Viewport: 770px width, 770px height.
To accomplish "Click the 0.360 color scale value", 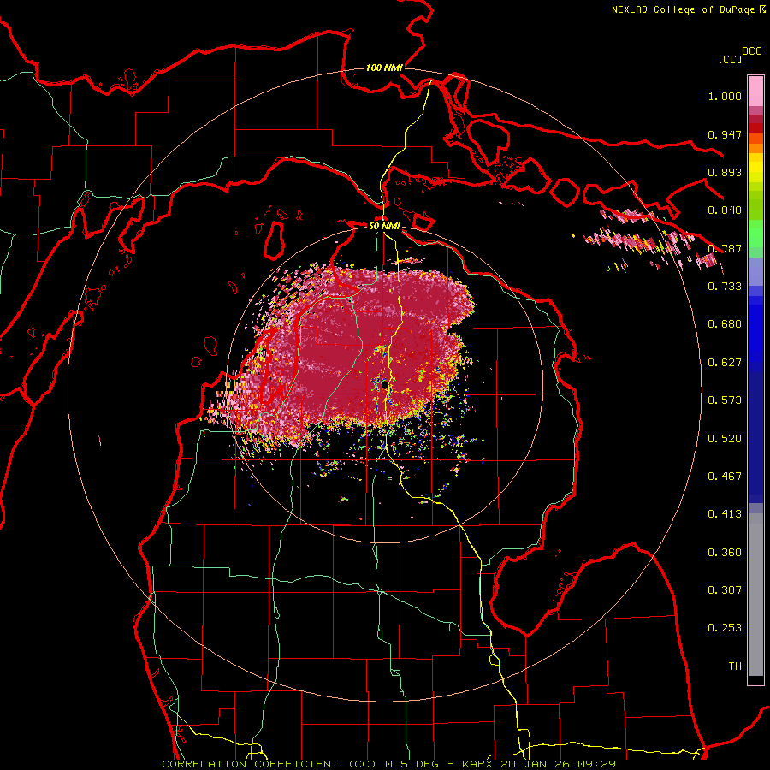I will point(725,553).
